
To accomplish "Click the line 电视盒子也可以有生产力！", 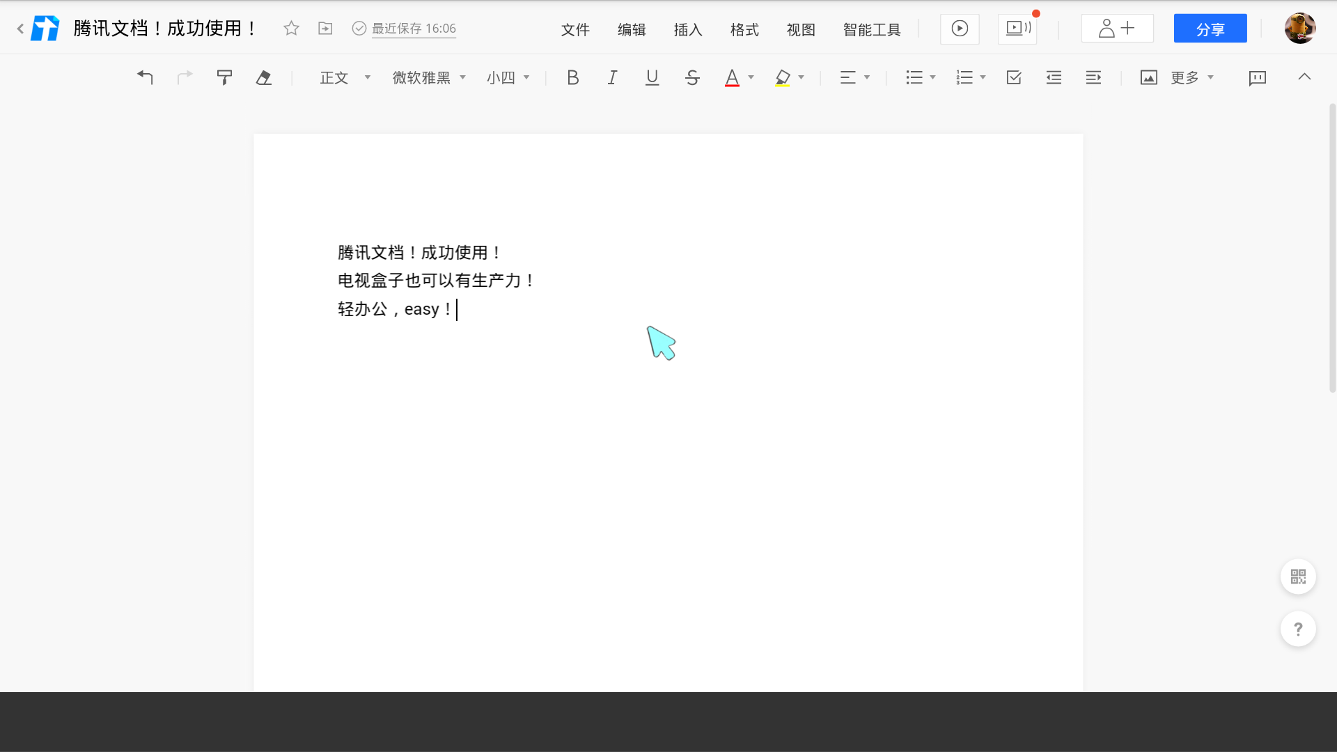I will [436, 281].
